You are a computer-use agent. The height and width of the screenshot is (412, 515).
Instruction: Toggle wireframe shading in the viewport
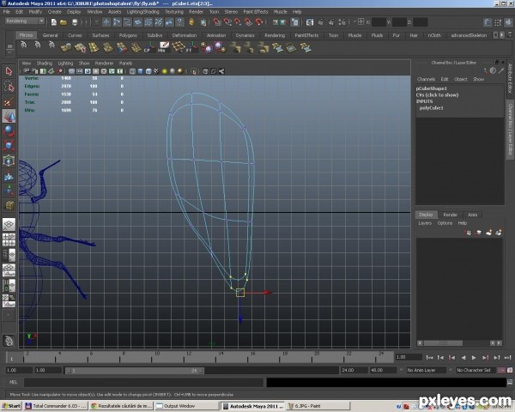tap(132, 71)
